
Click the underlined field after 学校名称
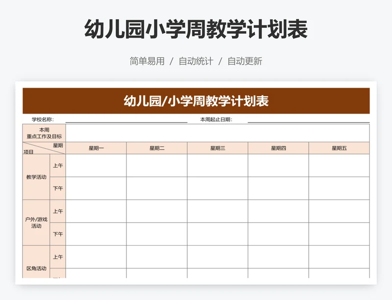(x=126, y=119)
